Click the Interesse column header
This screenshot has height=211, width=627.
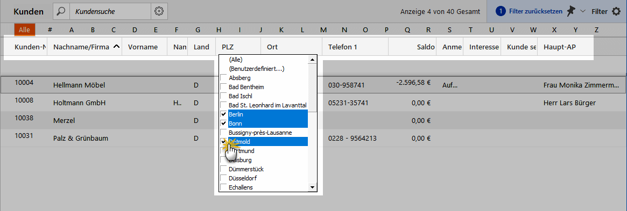tap(482, 47)
